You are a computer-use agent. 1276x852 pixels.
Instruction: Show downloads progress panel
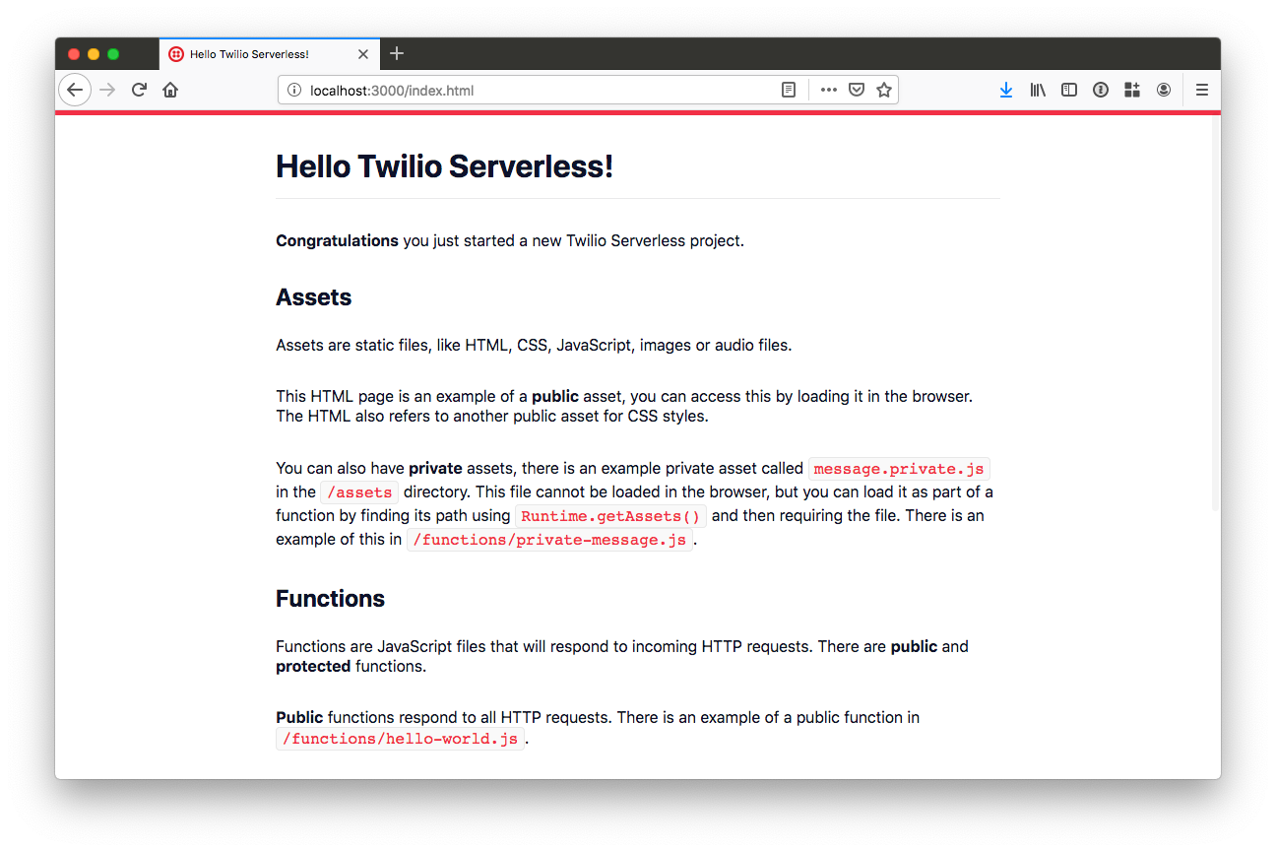(x=1006, y=90)
